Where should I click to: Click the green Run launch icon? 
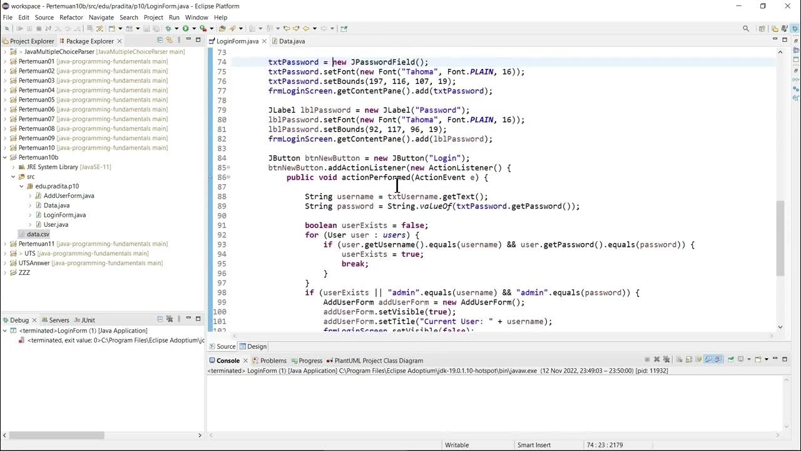pos(186,28)
